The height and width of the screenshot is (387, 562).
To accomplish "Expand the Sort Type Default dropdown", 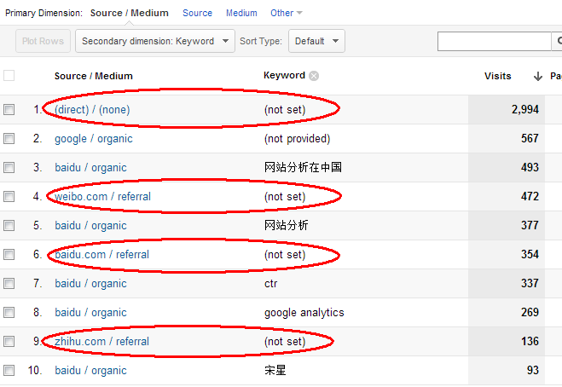I will click(316, 41).
